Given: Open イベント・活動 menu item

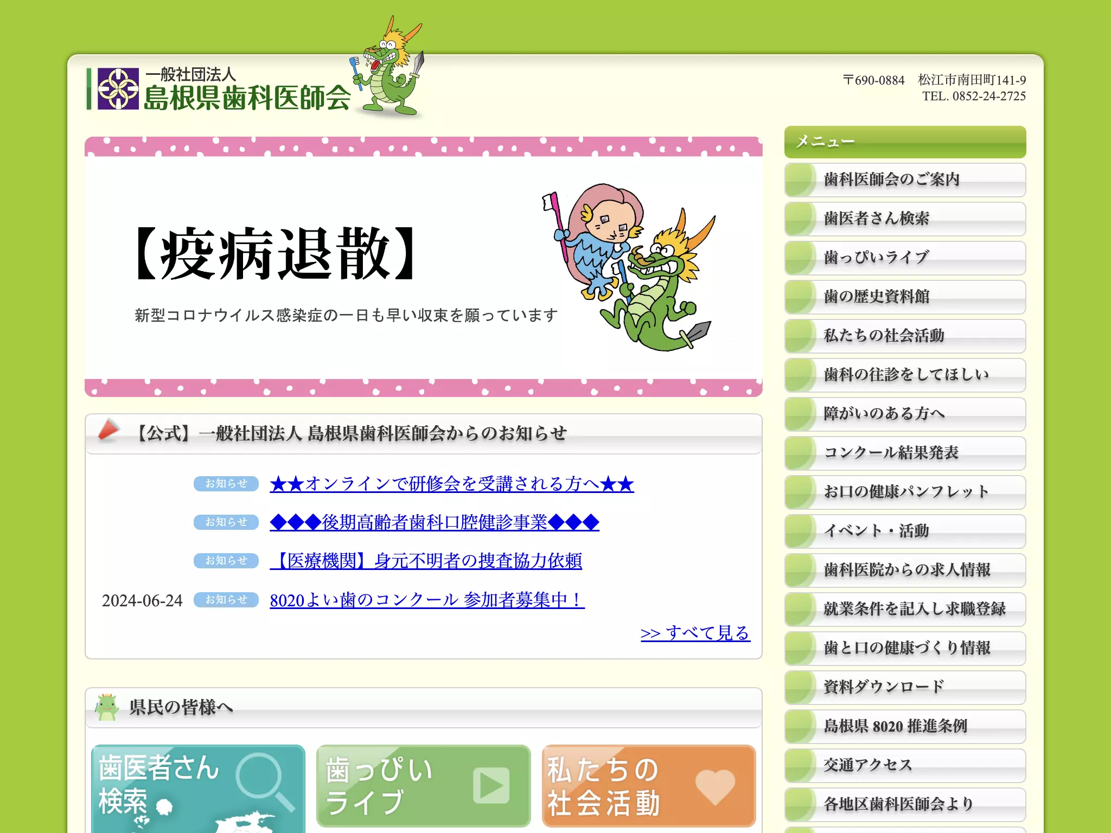Looking at the screenshot, I should click(905, 531).
